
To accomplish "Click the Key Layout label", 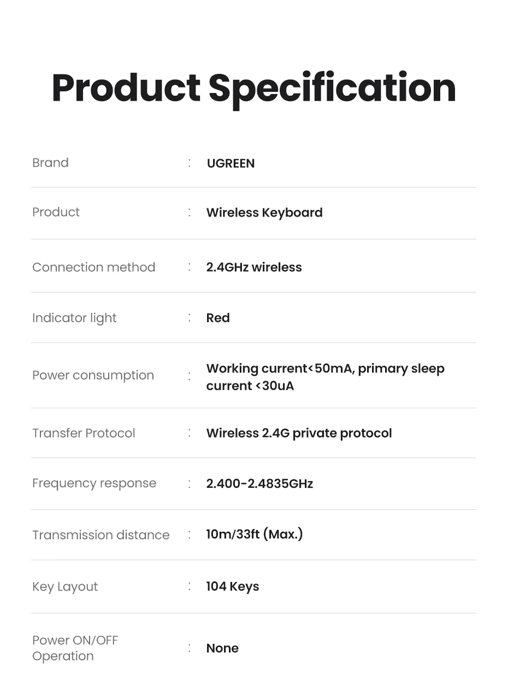I will (65, 587).
